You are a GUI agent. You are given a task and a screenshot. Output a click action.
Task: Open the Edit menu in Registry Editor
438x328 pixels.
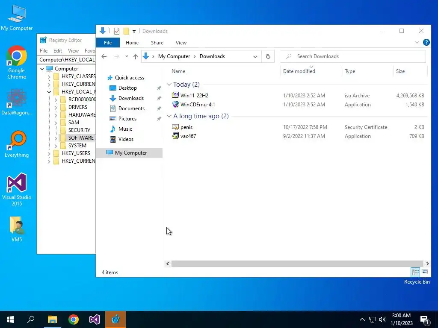tap(58, 51)
